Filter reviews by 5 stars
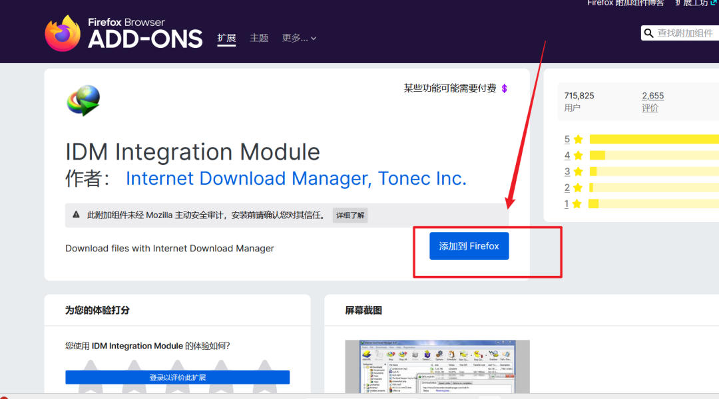Screen dimensions: 719x399 pyautogui.click(x=573, y=139)
